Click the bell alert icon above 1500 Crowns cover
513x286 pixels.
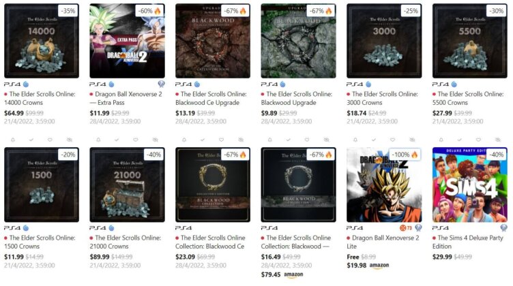click(x=13, y=140)
